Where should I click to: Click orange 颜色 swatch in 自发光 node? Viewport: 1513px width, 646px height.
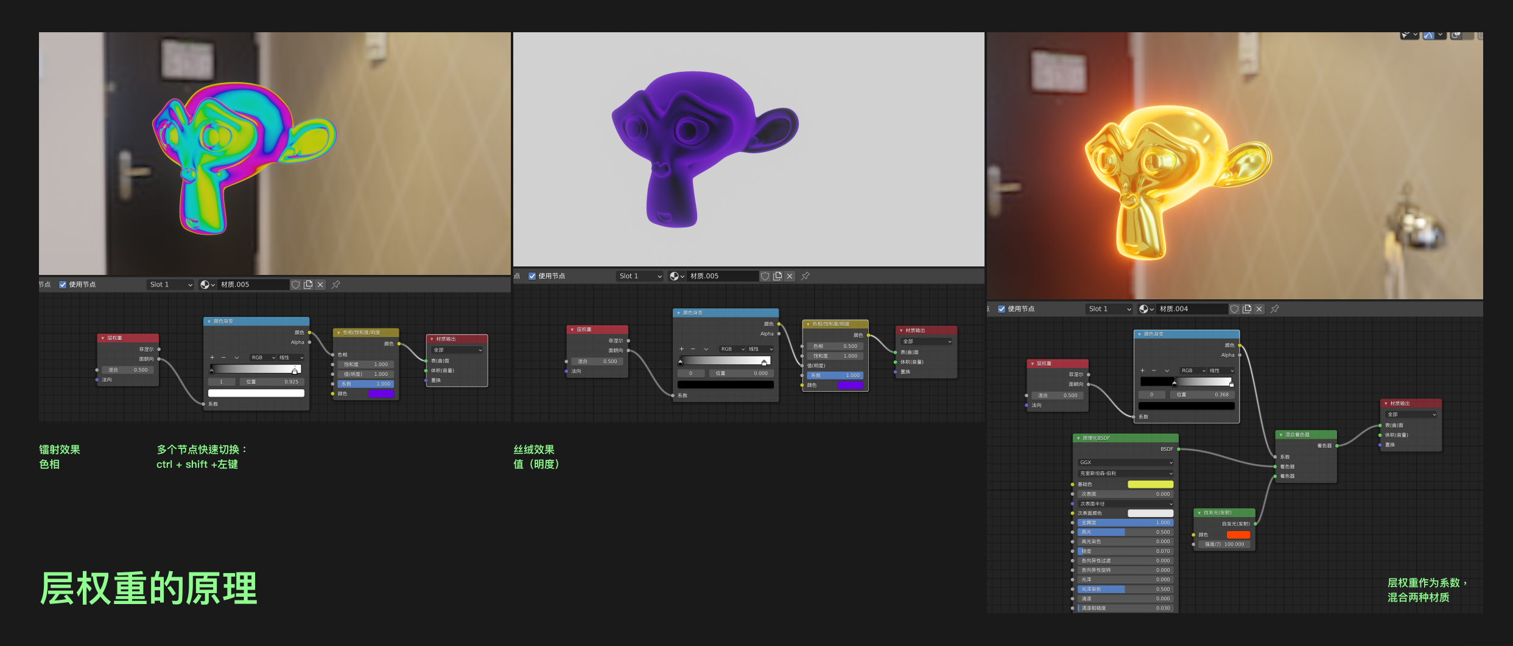(x=1238, y=535)
